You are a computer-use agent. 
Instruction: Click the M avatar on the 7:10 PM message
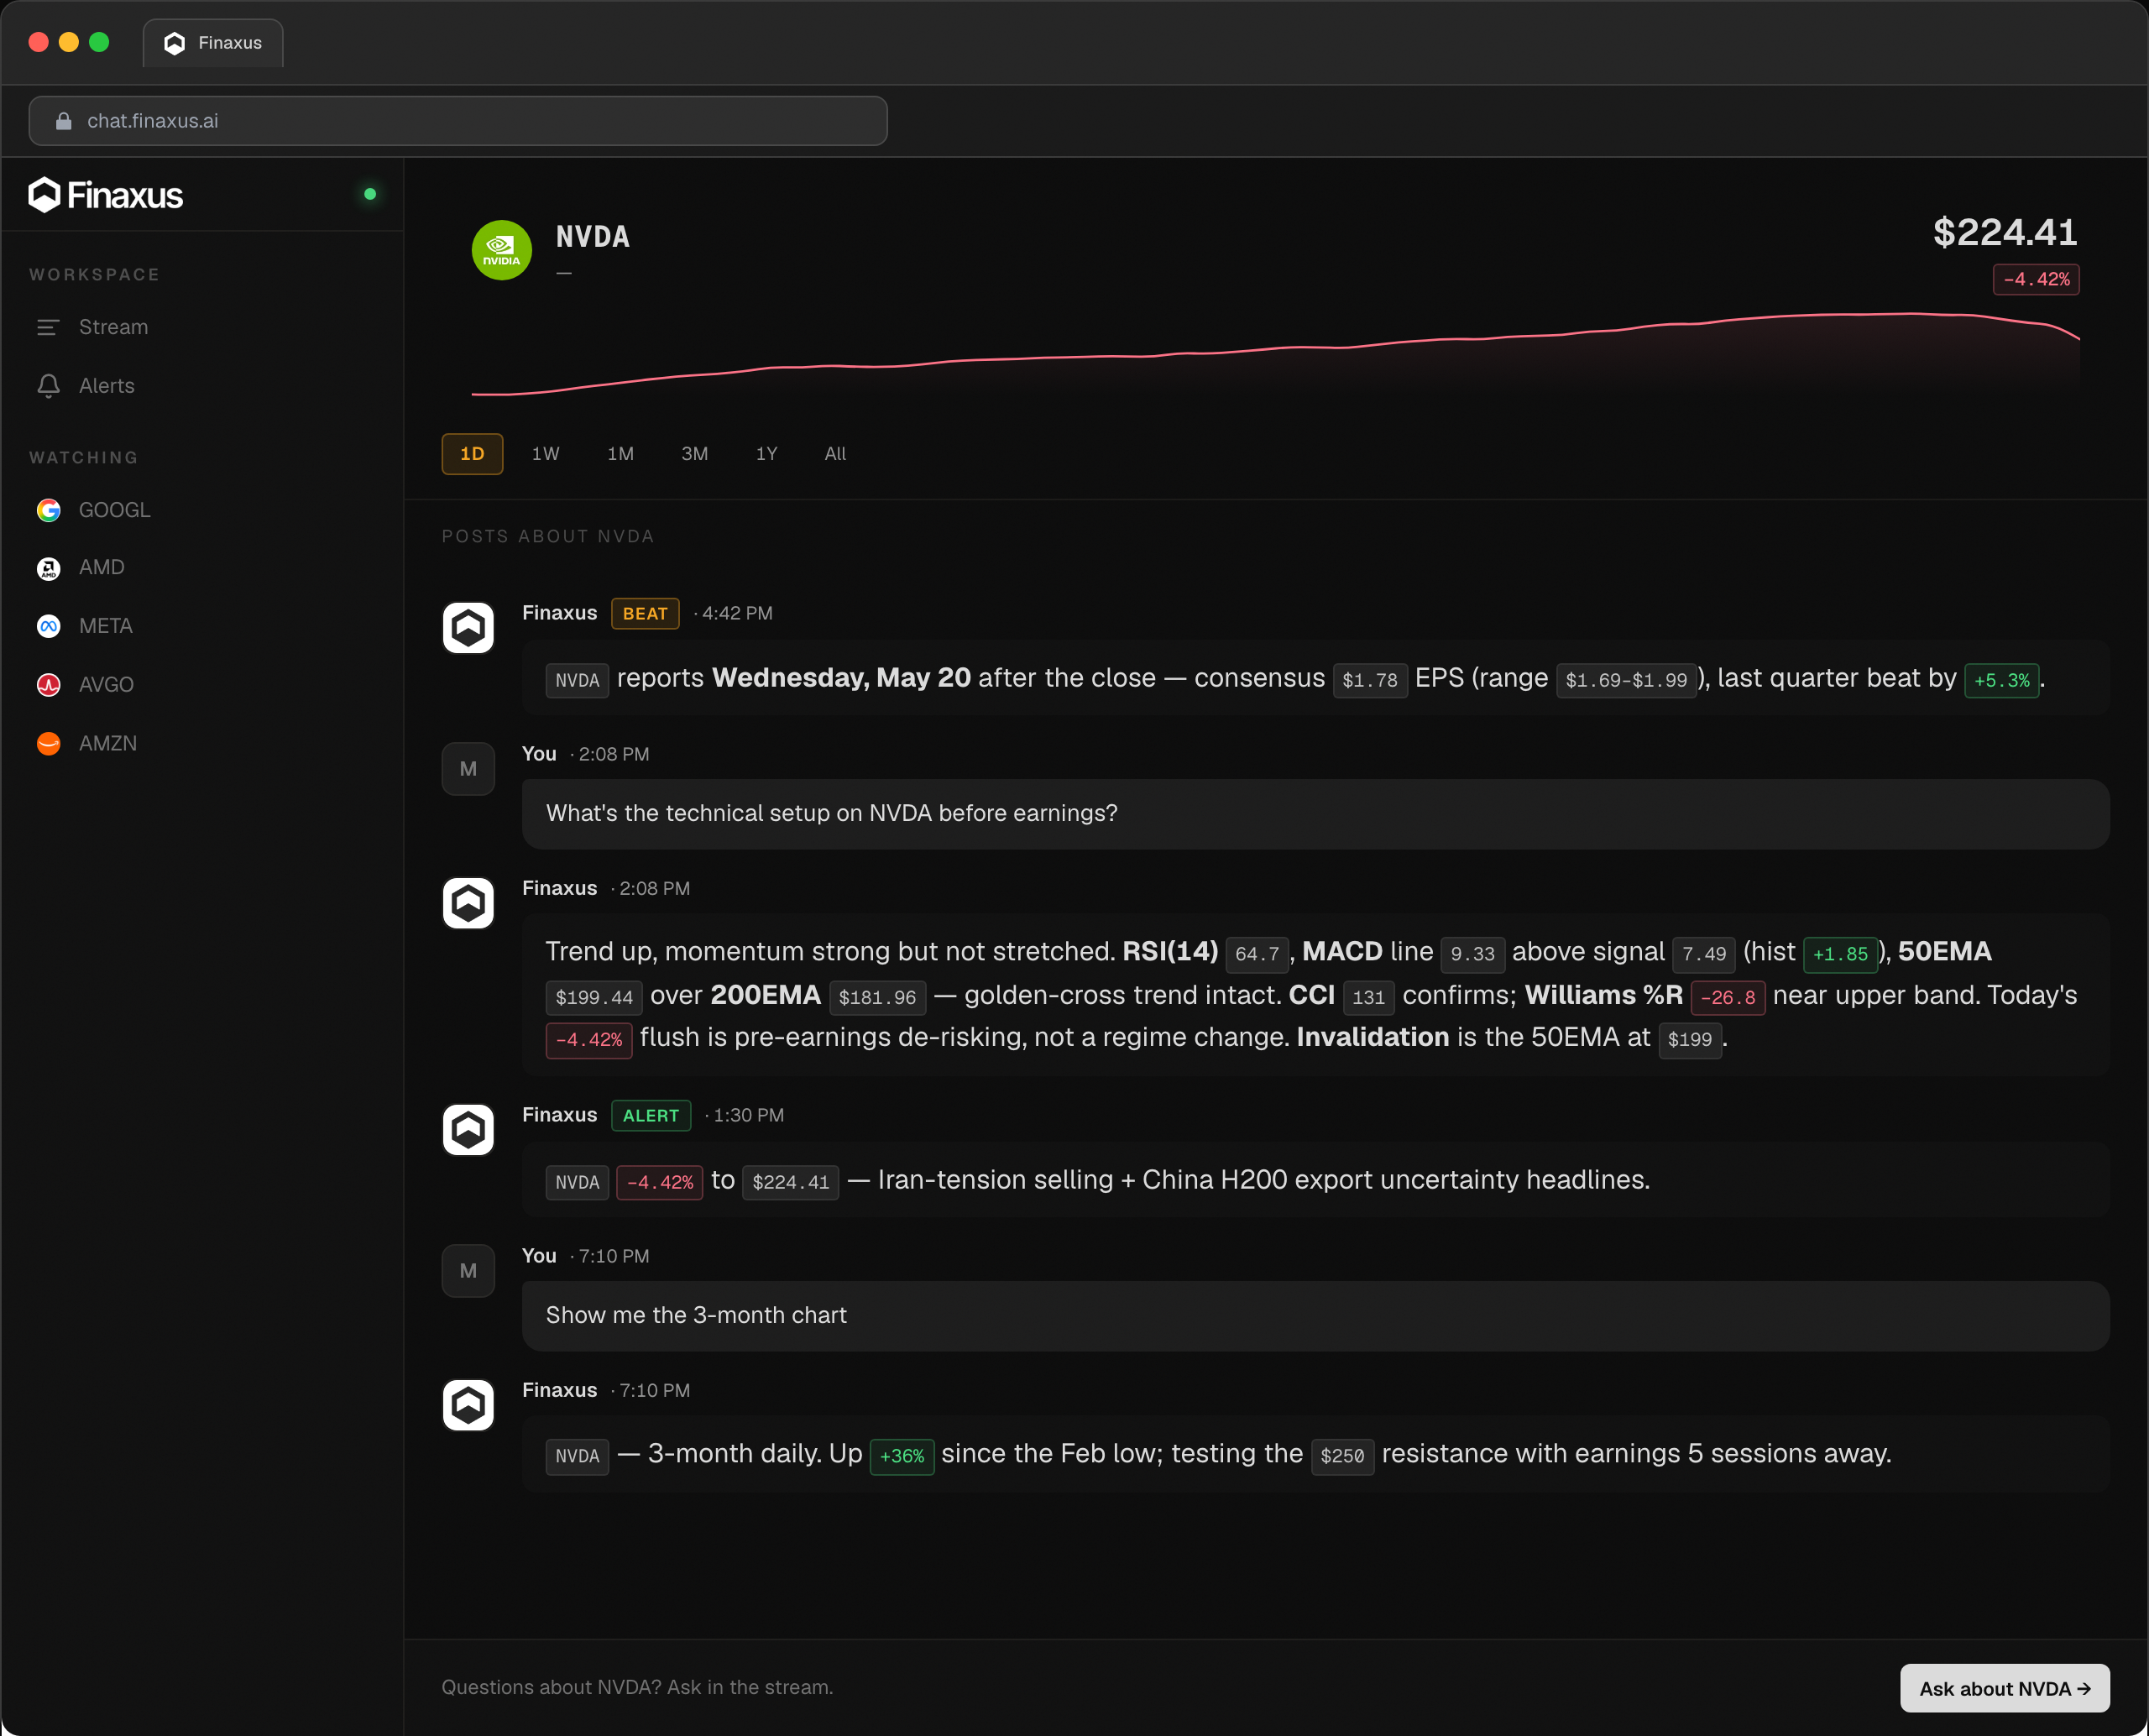pos(468,1271)
